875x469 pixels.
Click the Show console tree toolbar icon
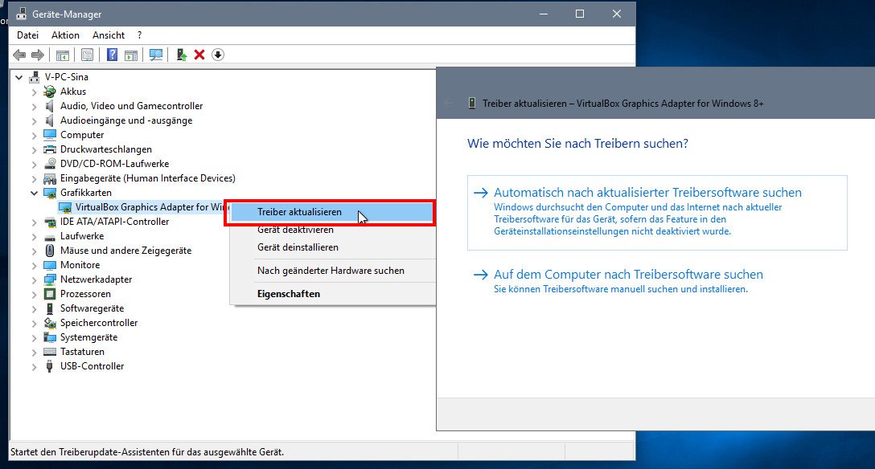click(62, 55)
